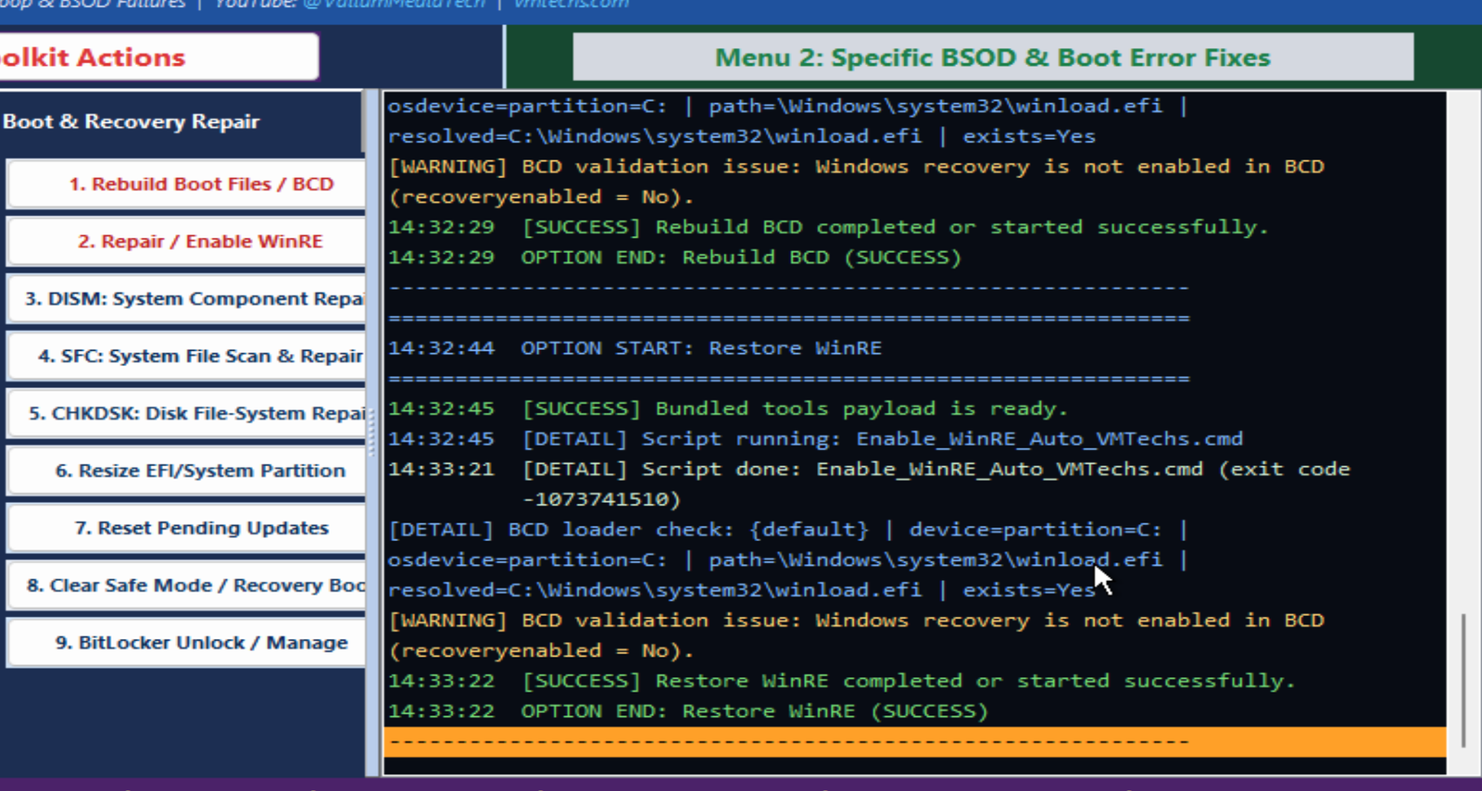Choose Clear Safe Mode / Recovery Boot
Viewport: 1482px width, 791px height.
[x=186, y=585]
